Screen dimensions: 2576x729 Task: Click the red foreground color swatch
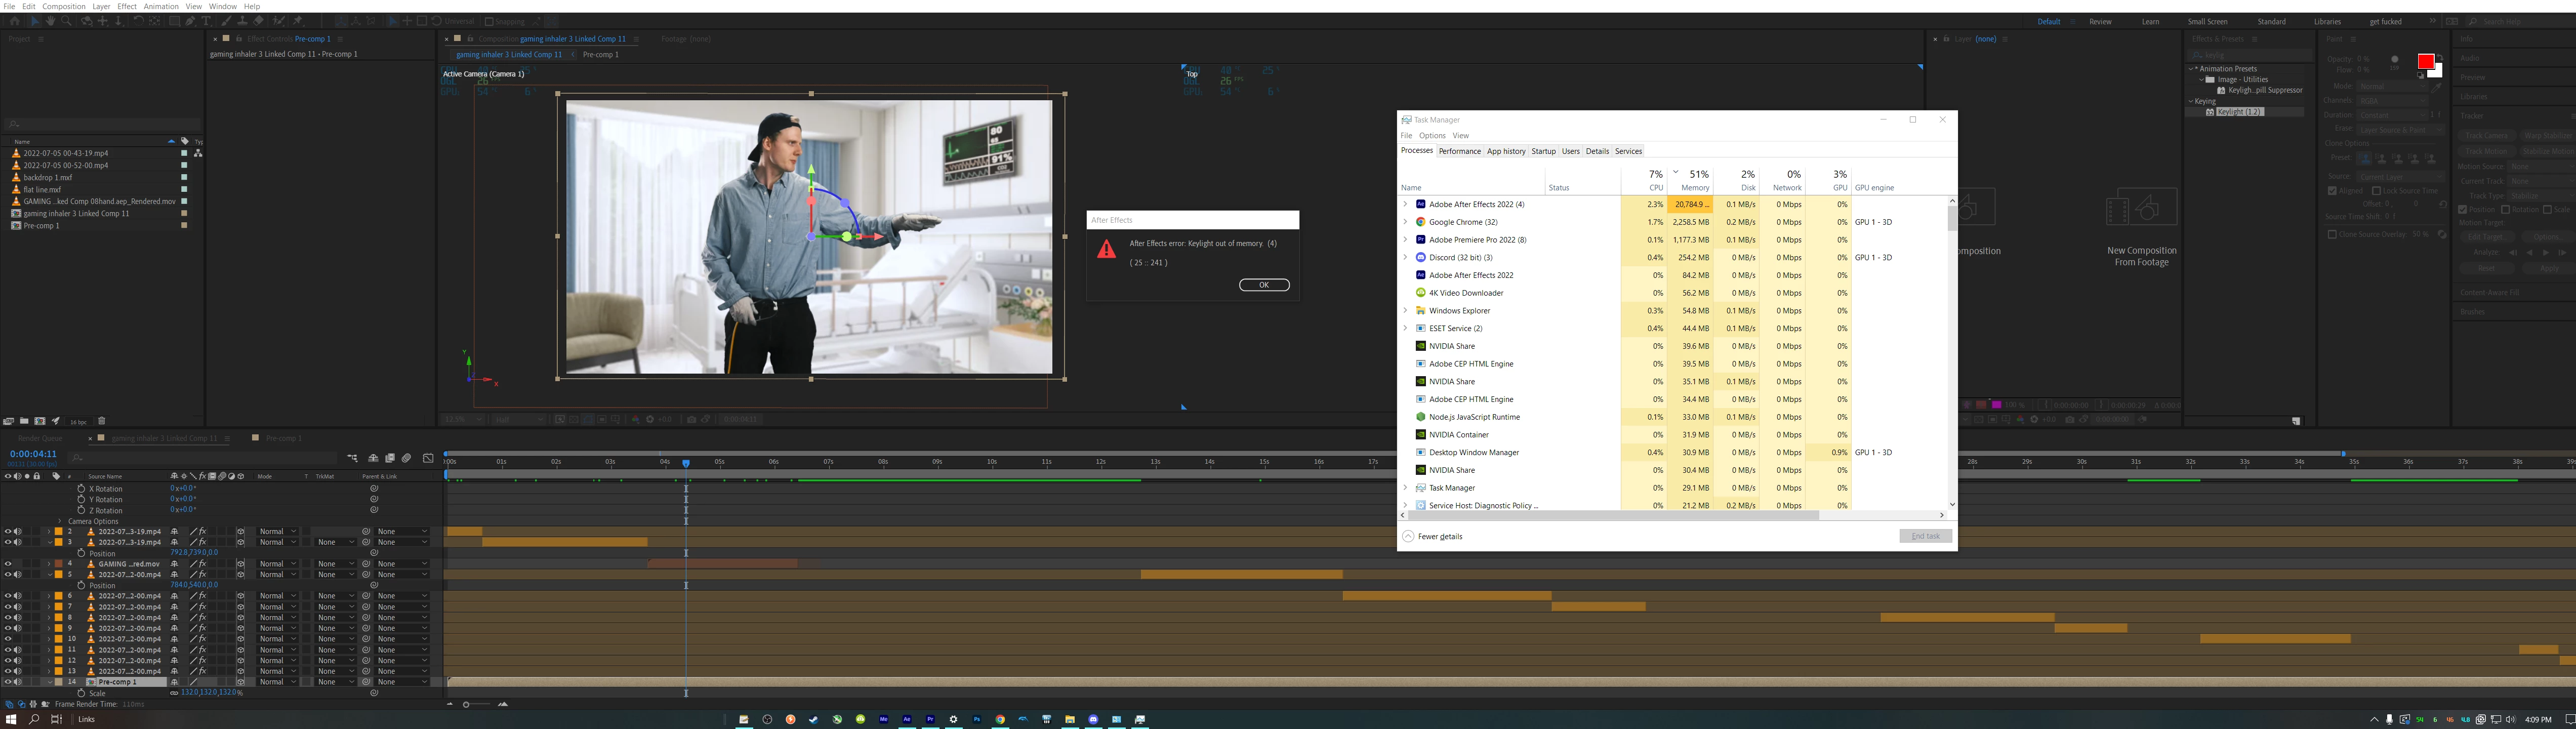(x=2425, y=62)
